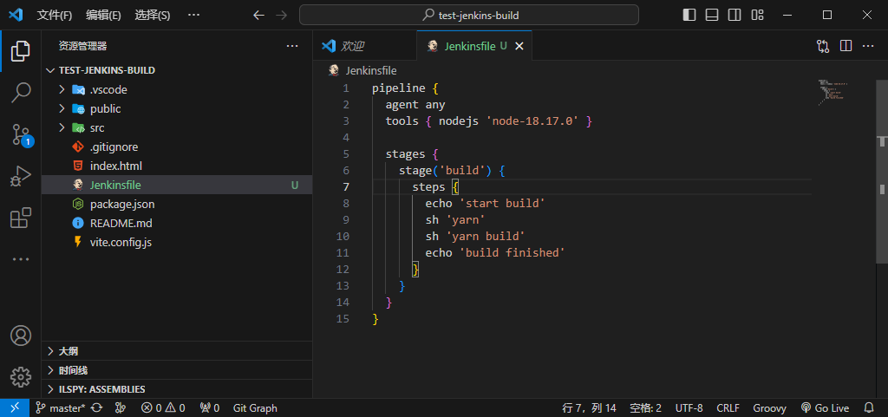The height and width of the screenshot is (417, 888).
Task: Split the editor to the right
Action: [x=846, y=47]
